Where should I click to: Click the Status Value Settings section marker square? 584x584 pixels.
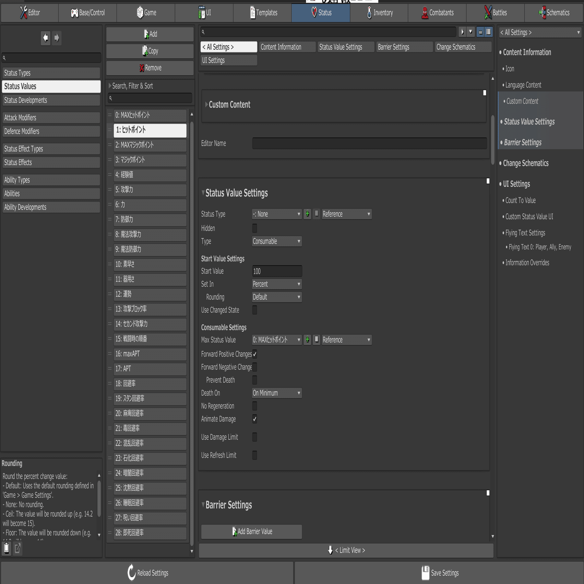pos(488,181)
